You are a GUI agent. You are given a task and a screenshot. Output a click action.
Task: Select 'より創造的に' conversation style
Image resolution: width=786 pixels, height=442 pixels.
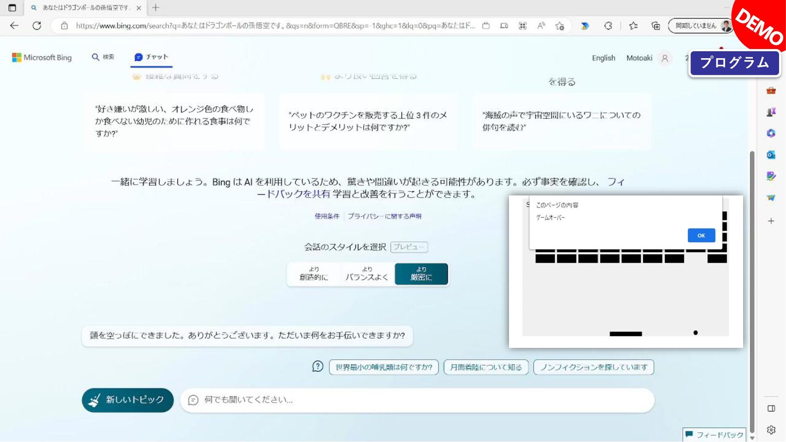[x=314, y=274]
